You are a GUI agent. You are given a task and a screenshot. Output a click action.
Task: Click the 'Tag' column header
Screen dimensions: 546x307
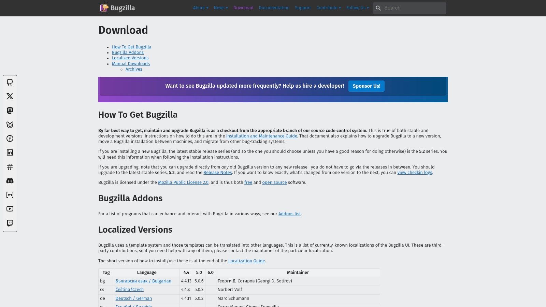(x=106, y=273)
